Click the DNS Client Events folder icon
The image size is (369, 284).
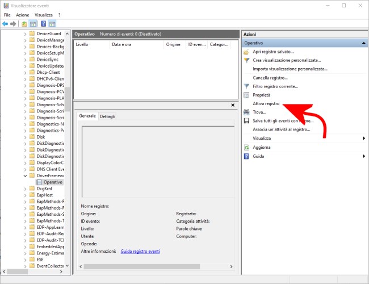click(x=32, y=169)
